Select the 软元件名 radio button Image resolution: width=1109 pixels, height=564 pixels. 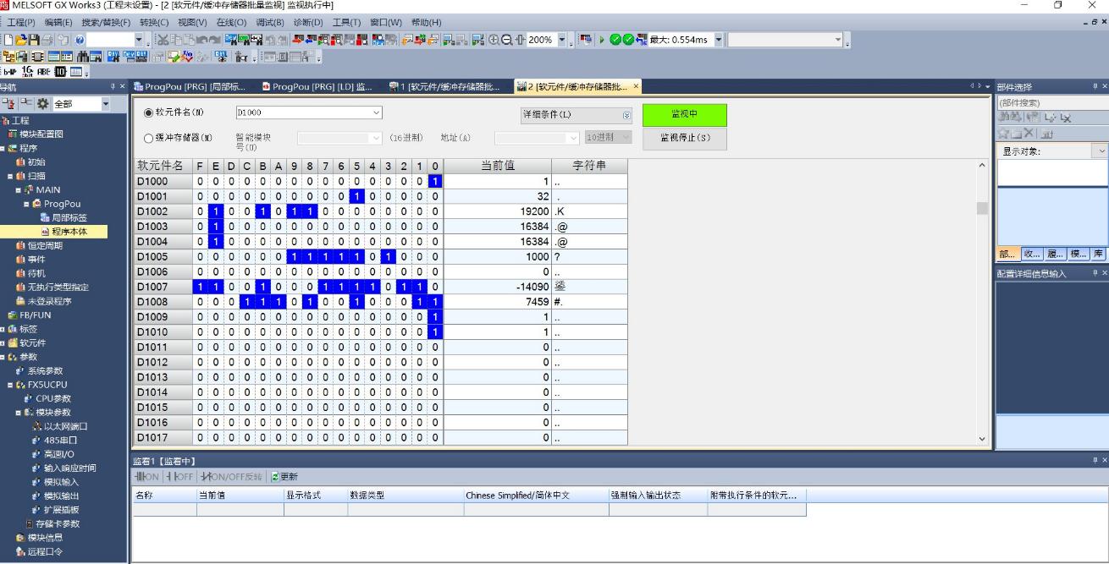[148, 112]
